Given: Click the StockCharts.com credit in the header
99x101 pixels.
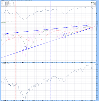Looking at the screenshot, I should [94, 1].
